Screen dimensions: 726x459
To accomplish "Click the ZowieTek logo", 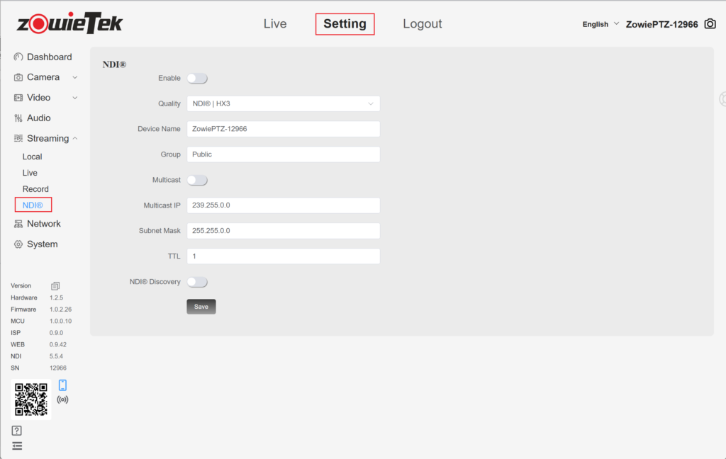I will [x=69, y=23].
